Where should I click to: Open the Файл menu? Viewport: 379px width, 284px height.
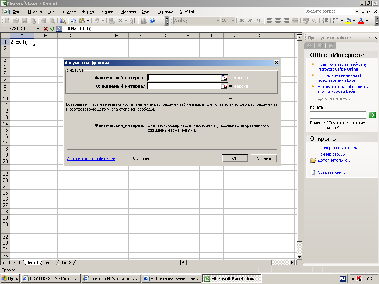tap(17, 11)
